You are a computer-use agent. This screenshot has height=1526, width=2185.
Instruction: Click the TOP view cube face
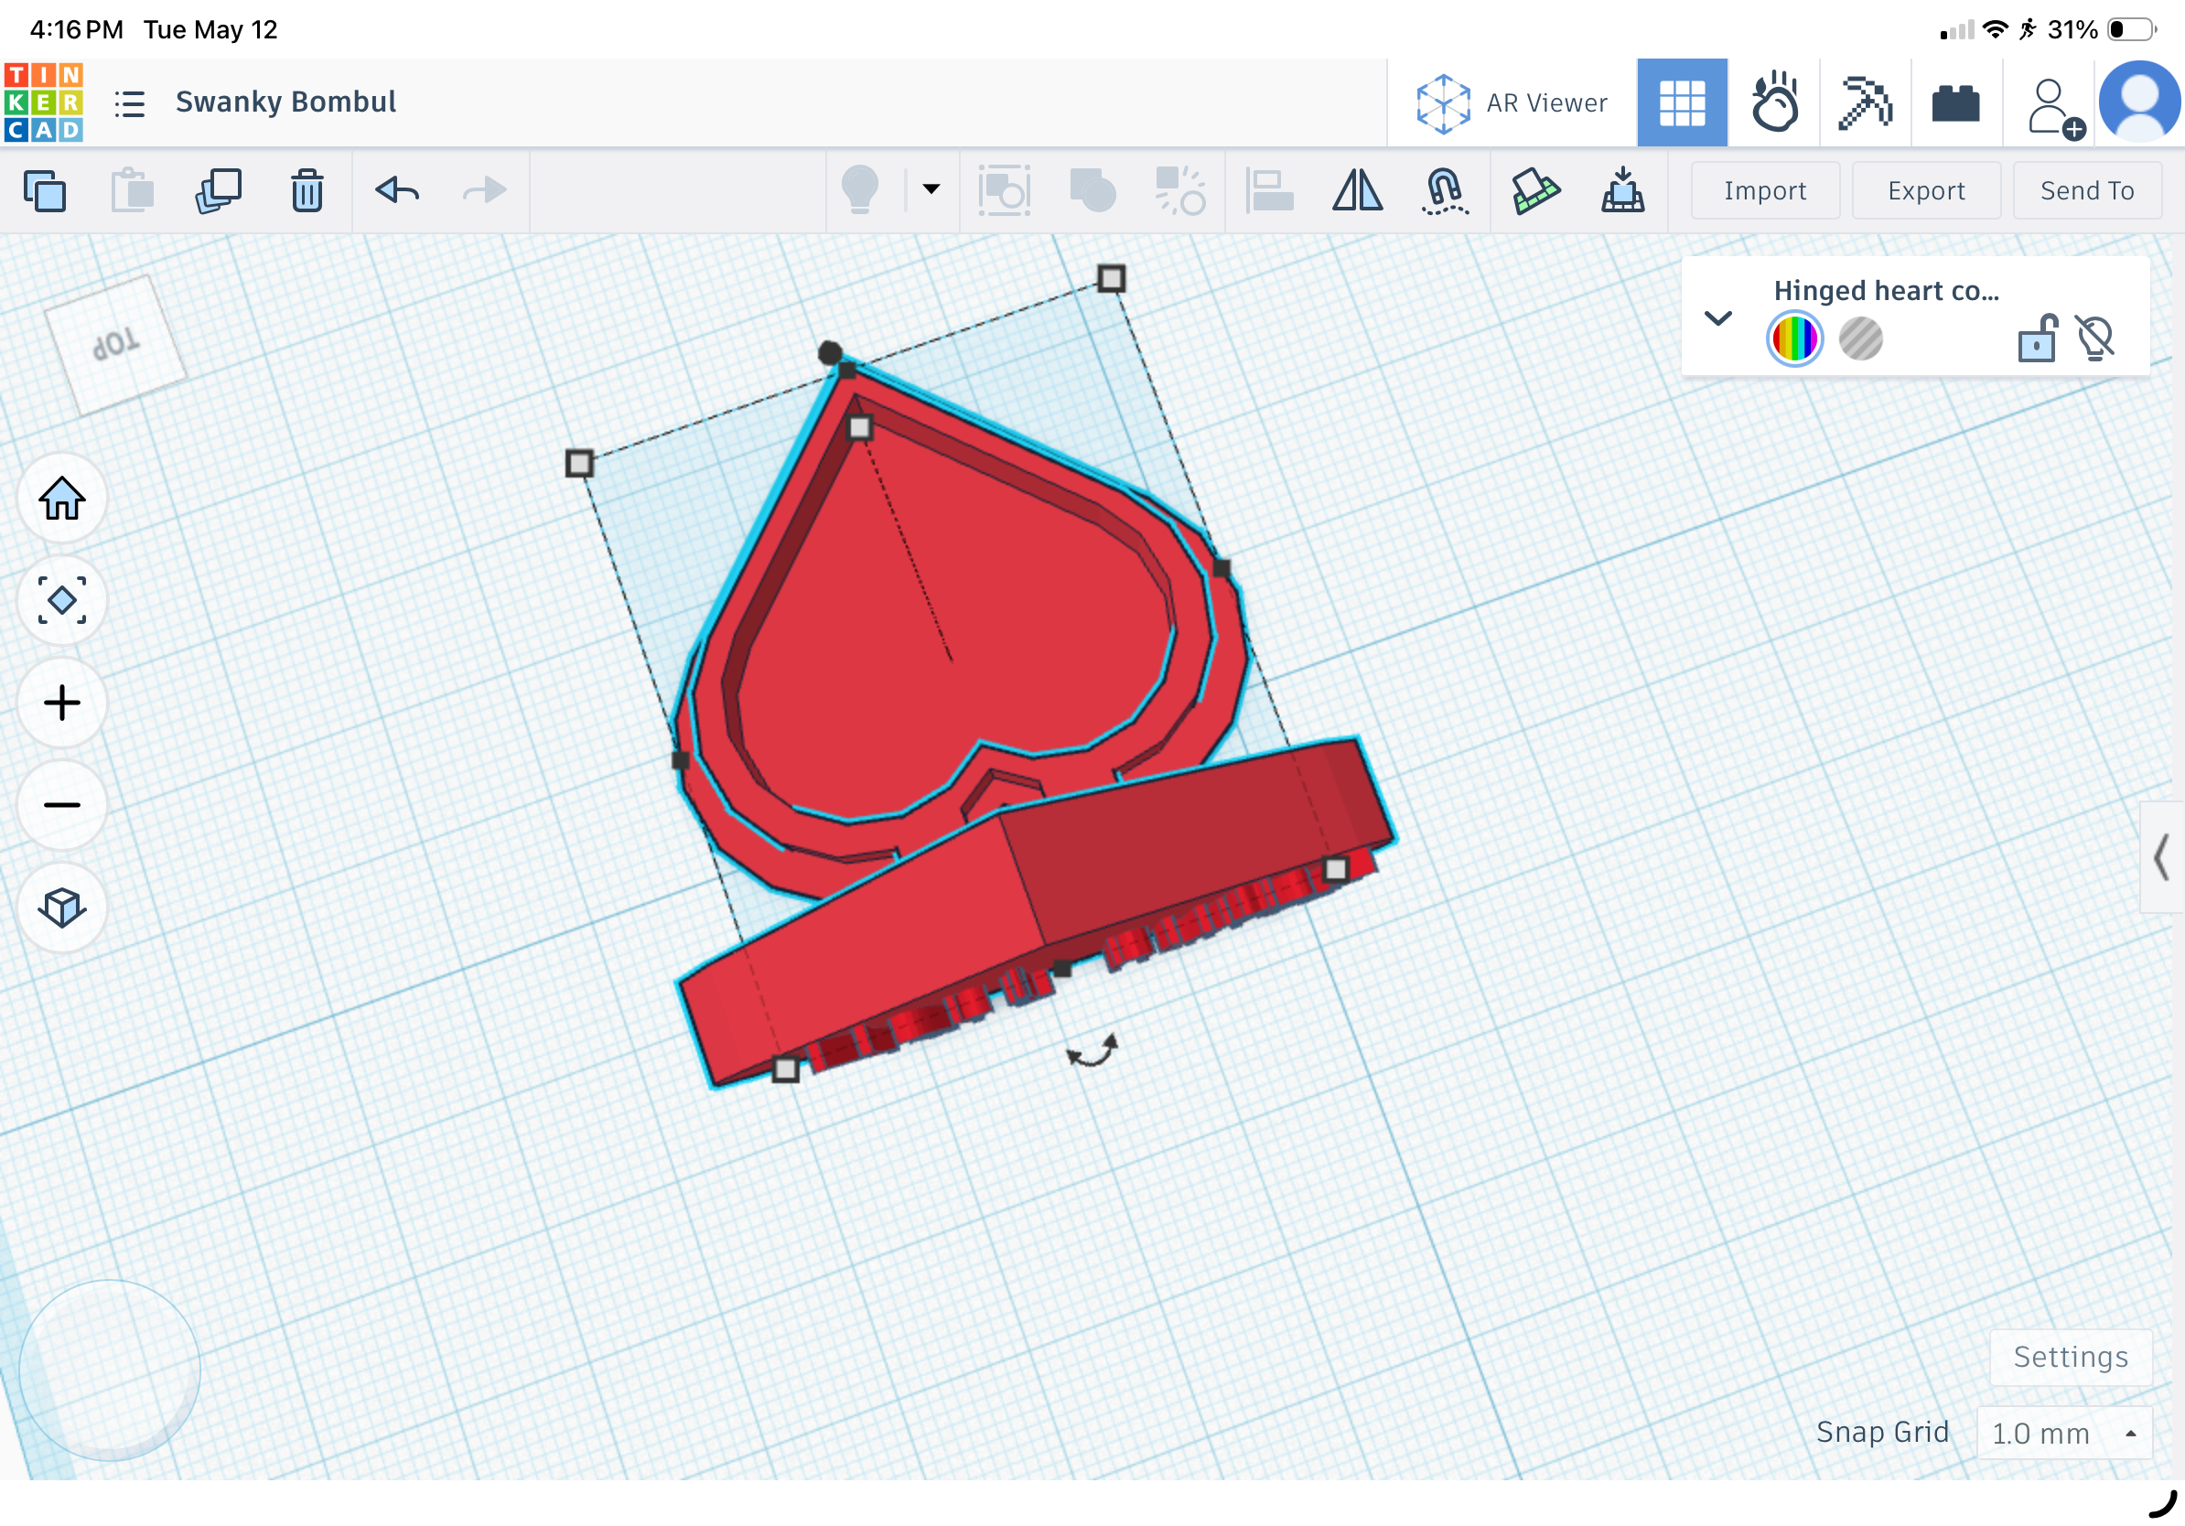pyautogui.click(x=116, y=343)
